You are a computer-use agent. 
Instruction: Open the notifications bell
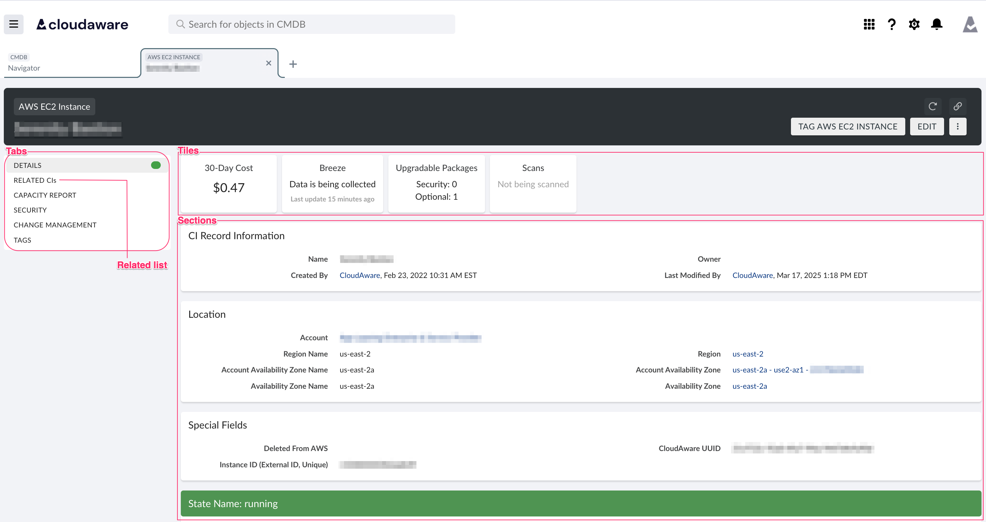pyautogui.click(x=936, y=24)
